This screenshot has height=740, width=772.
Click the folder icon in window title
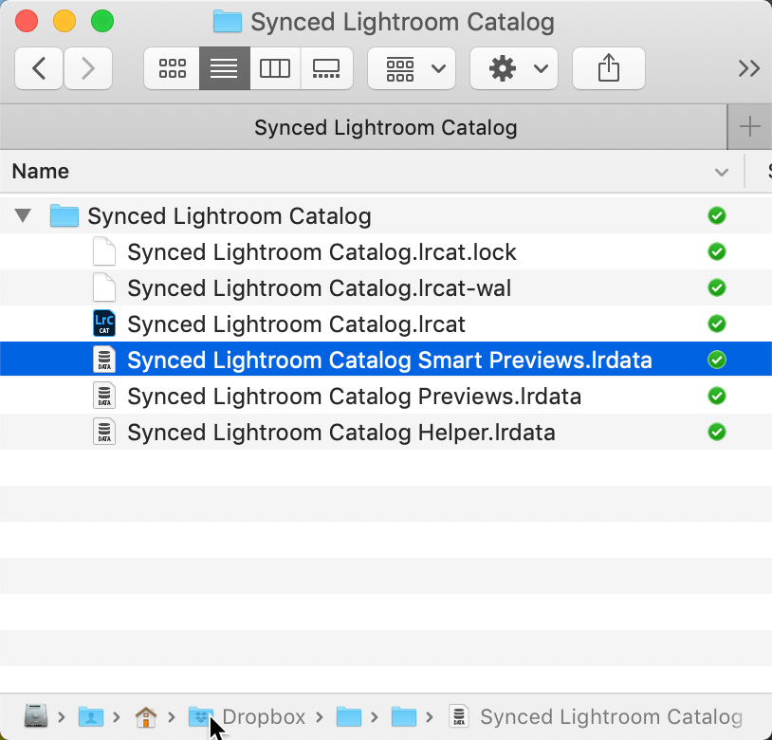(228, 22)
